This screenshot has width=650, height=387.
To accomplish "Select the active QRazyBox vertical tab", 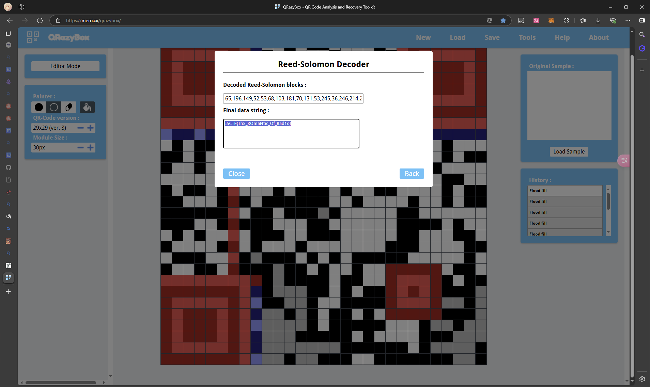I will 9,278.
